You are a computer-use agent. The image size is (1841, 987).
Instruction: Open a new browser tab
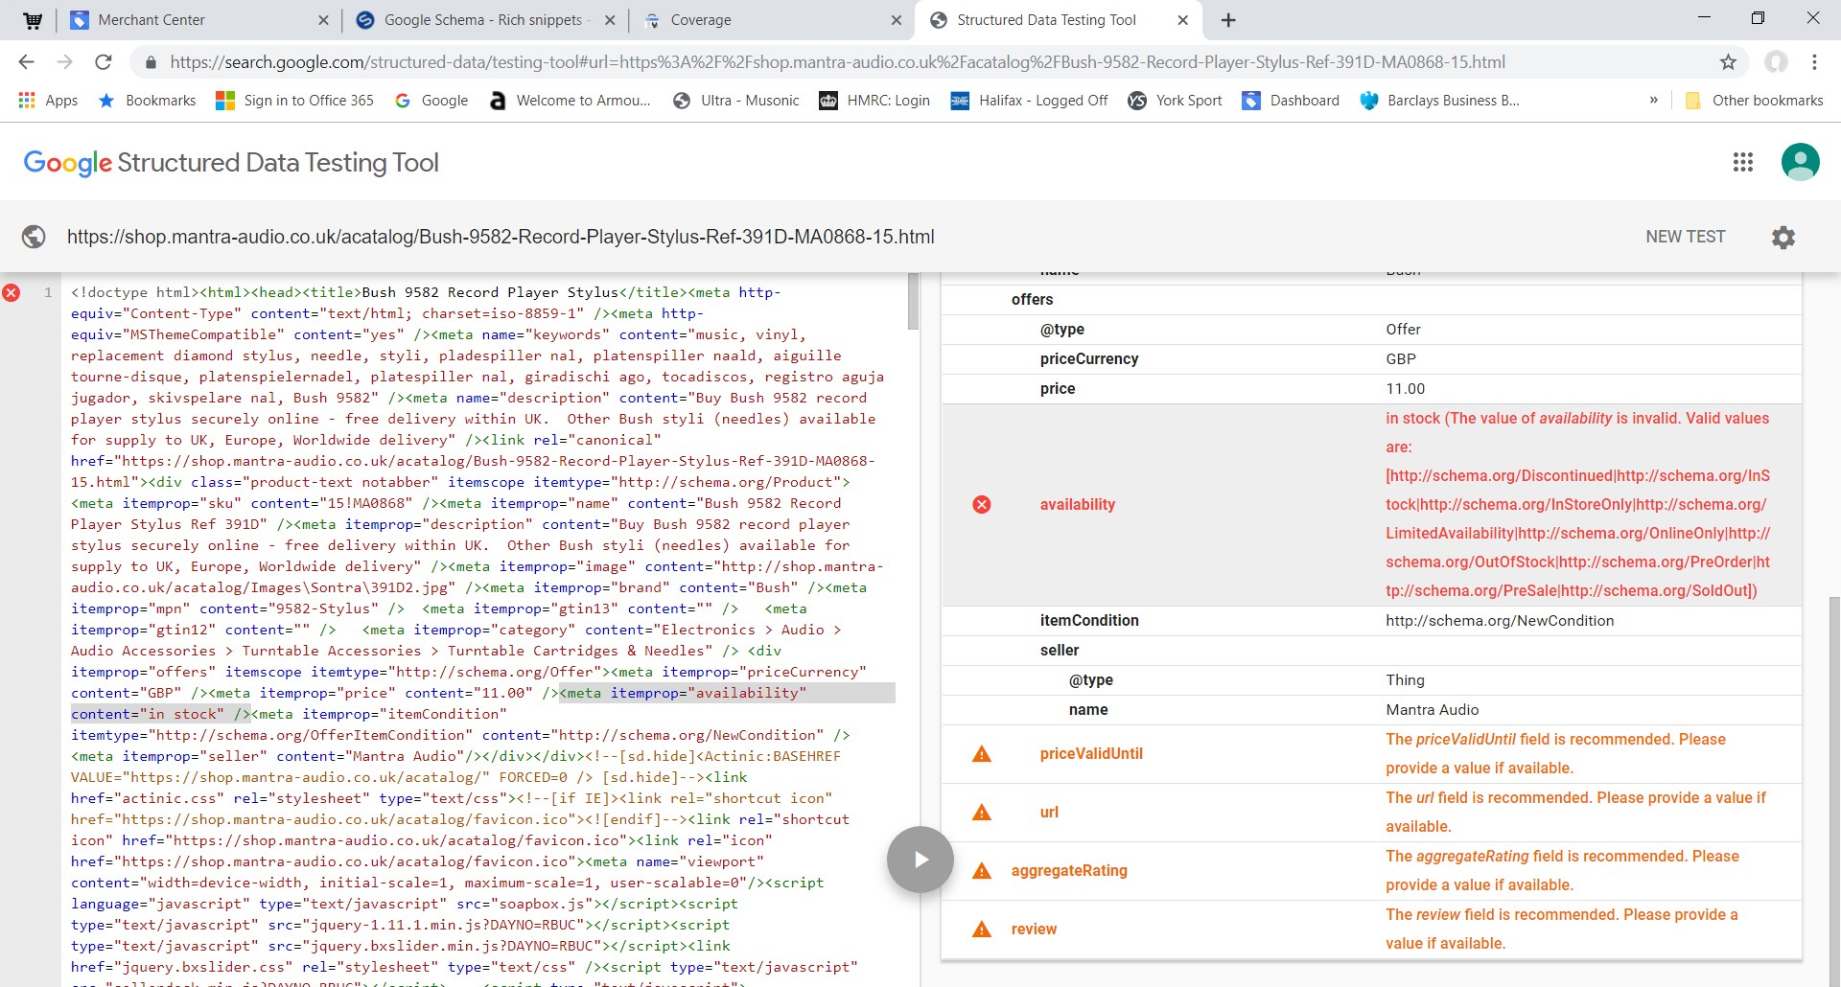[x=1228, y=20]
